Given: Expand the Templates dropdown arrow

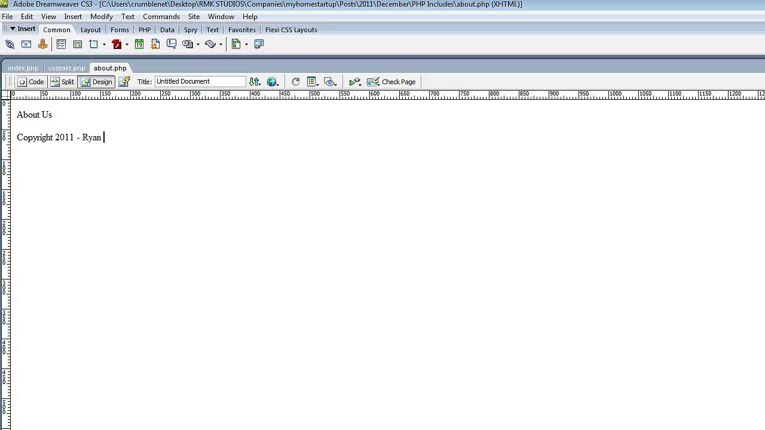Looking at the screenshot, I should pyautogui.click(x=246, y=44).
